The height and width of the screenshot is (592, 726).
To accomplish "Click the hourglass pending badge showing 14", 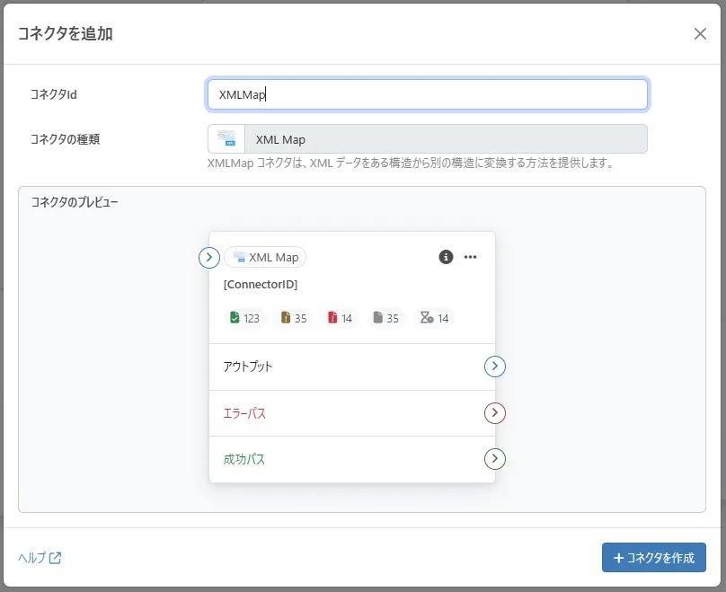I will point(433,317).
